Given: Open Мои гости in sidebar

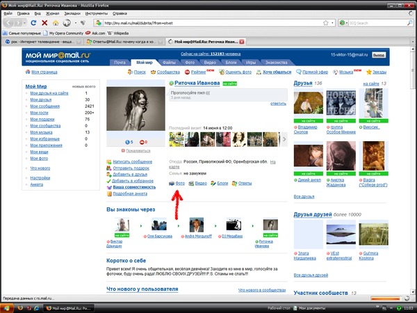Looking at the screenshot, I should (x=39, y=113).
